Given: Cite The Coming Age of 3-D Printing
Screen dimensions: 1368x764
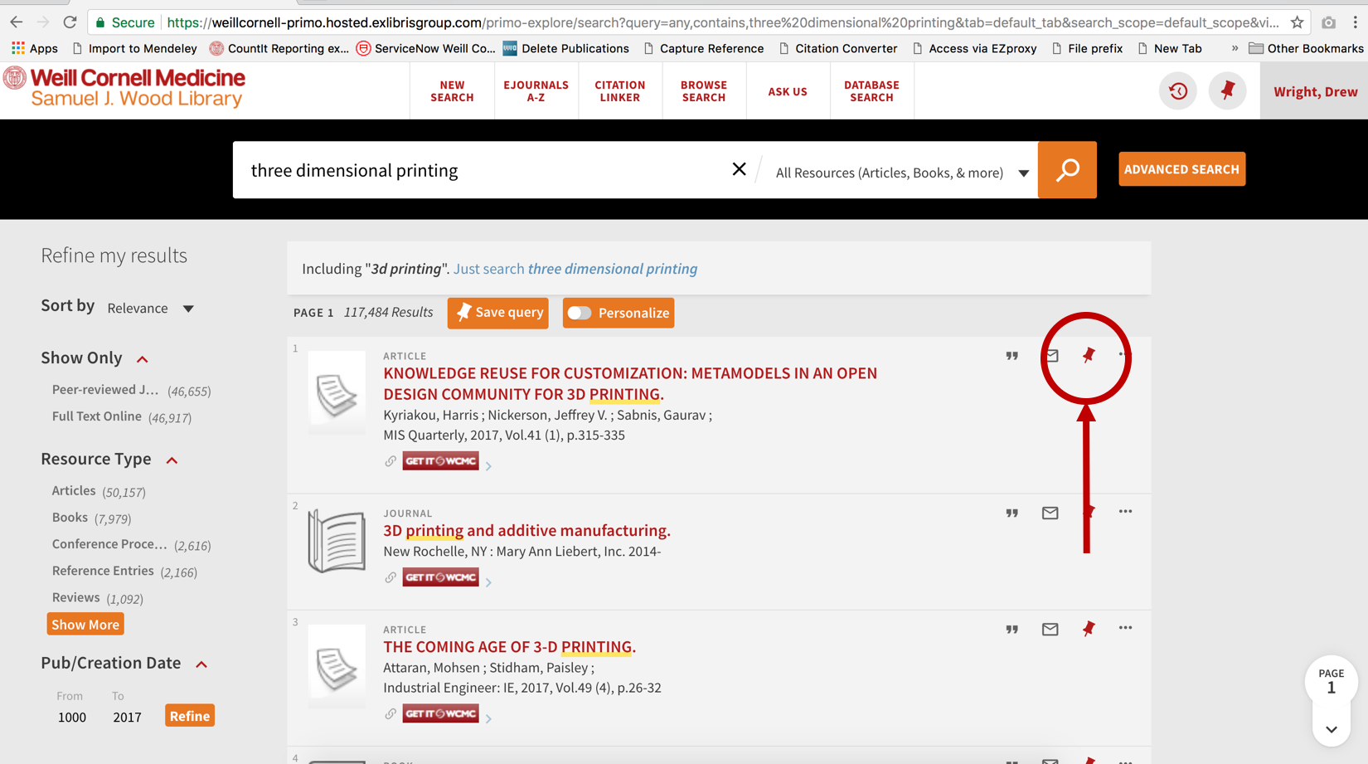Looking at the screenshot, I should tap(1011, 629).
